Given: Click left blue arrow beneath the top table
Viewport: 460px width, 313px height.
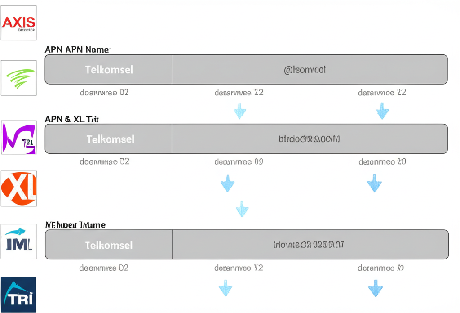Looking at the screenshot, I should 240,111.
